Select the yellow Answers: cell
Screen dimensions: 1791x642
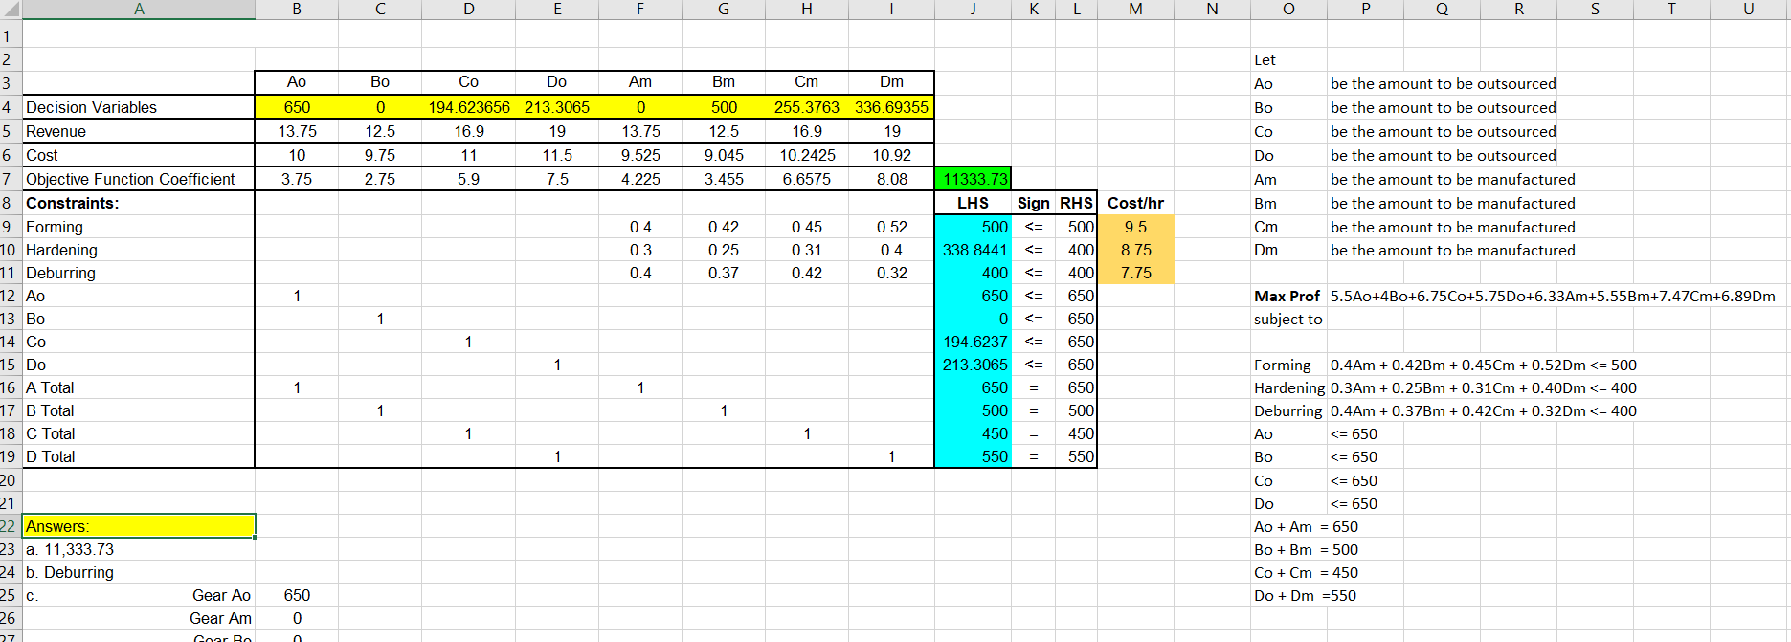point(139,526)
